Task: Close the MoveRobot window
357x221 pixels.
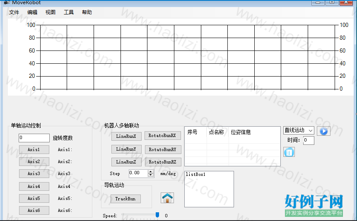Action: click(346, 2)
